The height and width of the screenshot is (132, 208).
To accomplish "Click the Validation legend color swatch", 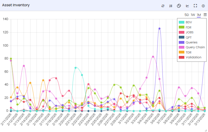I will 182,57.
